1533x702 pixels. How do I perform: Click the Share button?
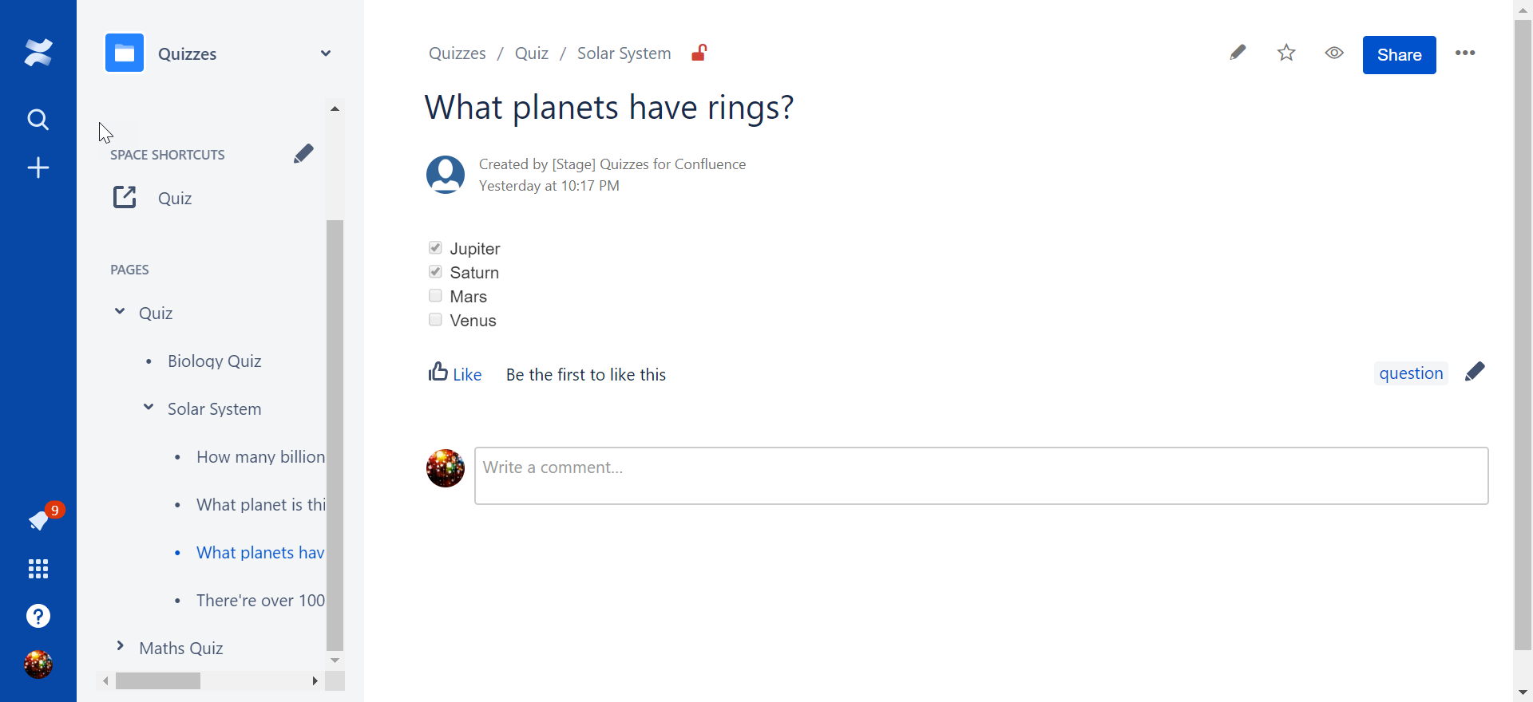[x=1399, y=55]
